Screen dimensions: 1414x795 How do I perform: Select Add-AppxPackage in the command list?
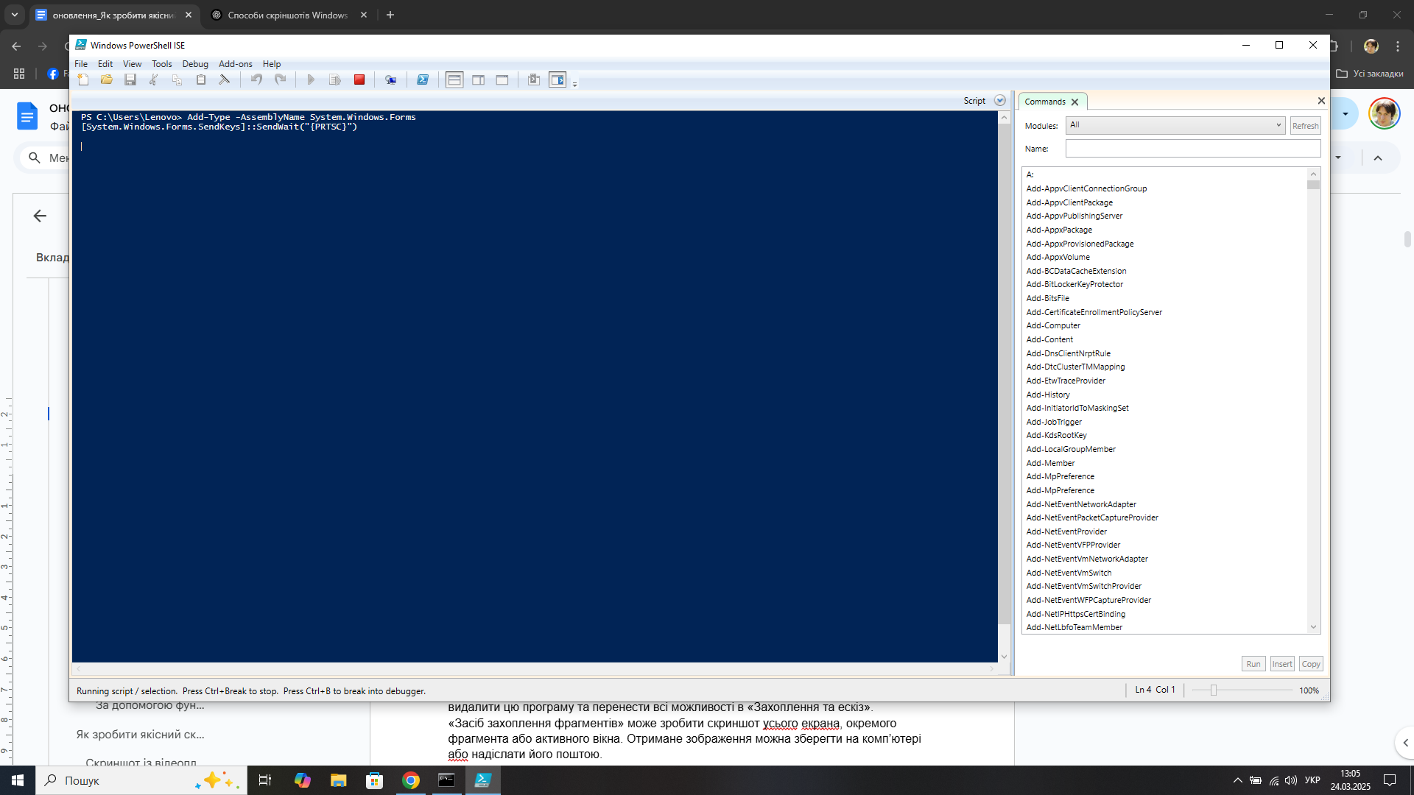click(1059, 230)
